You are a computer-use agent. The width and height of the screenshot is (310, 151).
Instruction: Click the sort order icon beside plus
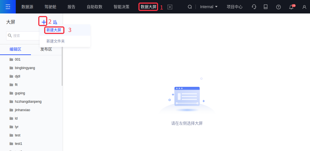click(x=55, y=22)
